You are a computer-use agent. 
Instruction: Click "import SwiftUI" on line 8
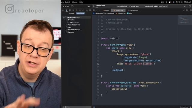click(x=110, y=38)
